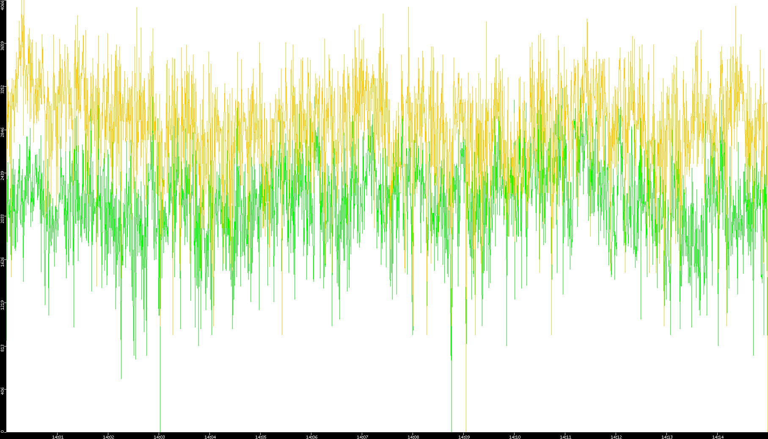
Task: Click the 14:06 time axis label
Action: point(311,437)
